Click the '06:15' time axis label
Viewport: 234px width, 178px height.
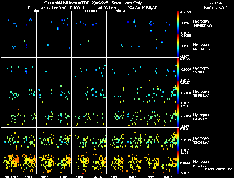[x=98, y=177]
